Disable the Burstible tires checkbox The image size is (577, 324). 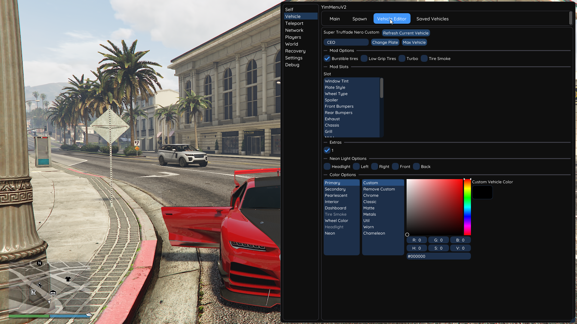(327, 58)
